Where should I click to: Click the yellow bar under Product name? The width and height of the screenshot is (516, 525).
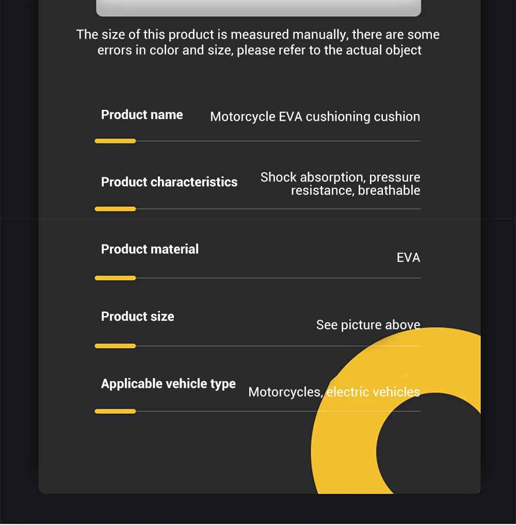[115, 141]
